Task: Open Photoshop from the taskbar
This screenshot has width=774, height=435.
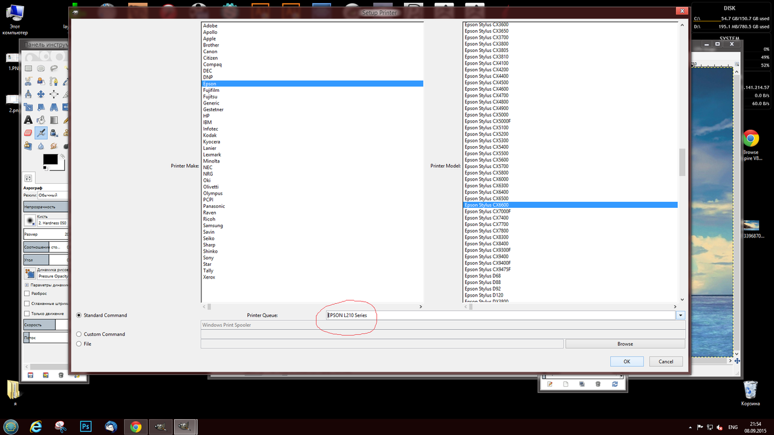Action: click(x=85, y=427)
